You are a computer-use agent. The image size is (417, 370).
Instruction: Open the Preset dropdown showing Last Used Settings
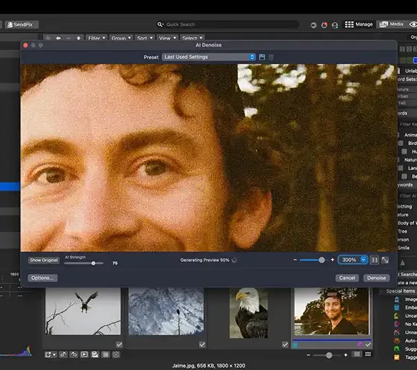209,57
